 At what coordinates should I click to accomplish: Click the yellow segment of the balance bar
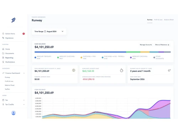click(x=145, y=52)
